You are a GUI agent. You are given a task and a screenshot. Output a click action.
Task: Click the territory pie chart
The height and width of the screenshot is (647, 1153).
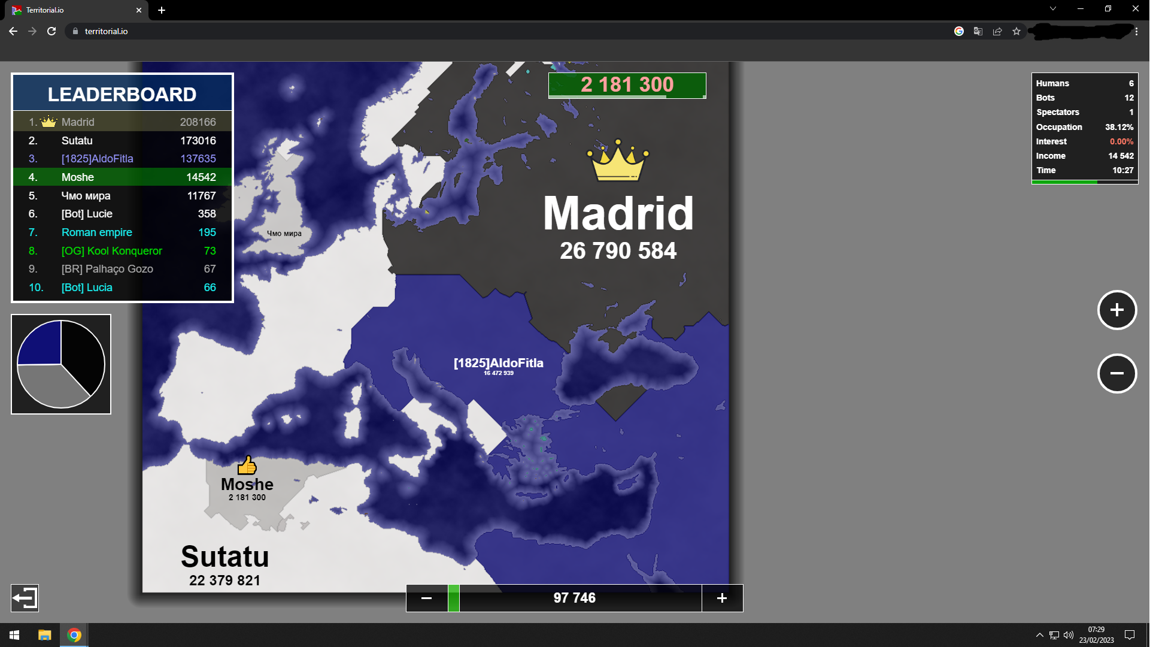pos(61,365)
